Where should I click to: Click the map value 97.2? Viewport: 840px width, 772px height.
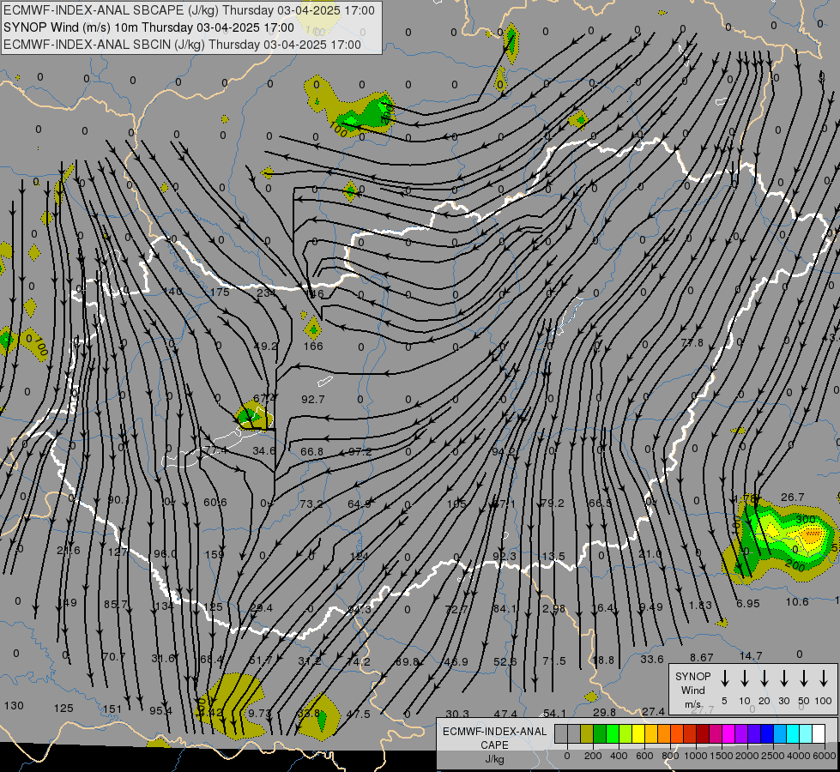(360, 452)
